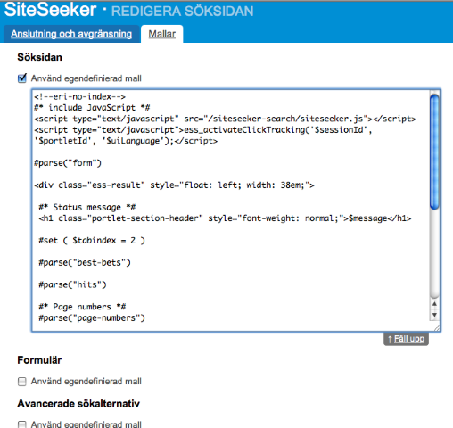Click the line #parse("form") in template
This screenshot has width=453, height=428.
pyautogui.click(x=68, y=163)
